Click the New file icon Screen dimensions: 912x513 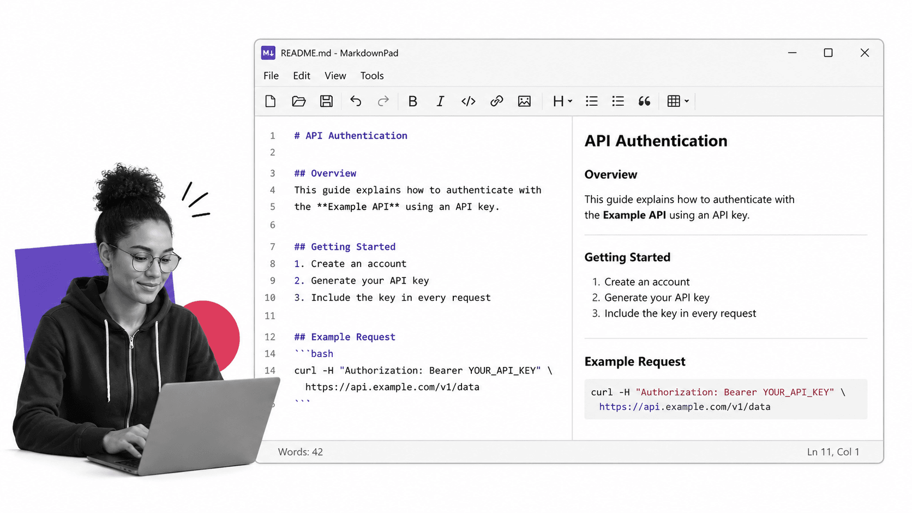[271, 101]
